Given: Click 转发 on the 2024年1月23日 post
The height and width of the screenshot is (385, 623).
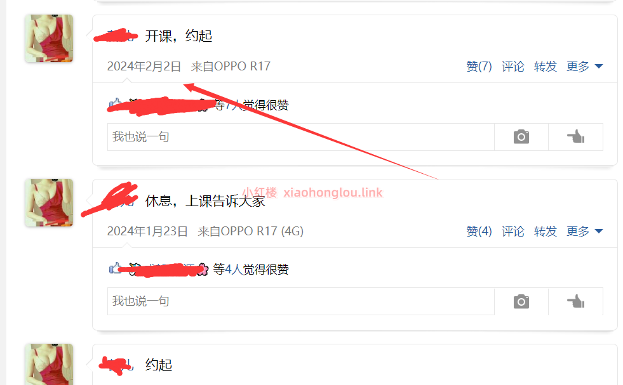Looking at the screenshot, I should tap(546, 231).
